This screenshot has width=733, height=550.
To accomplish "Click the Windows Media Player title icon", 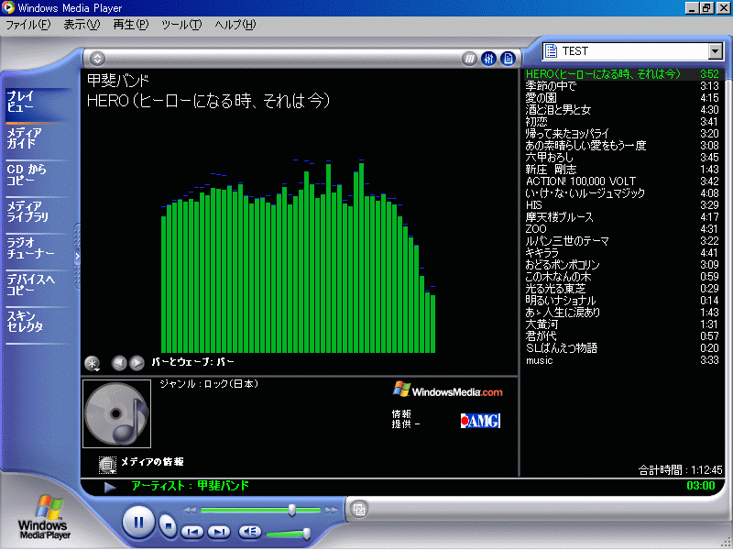I will [8, 7].
